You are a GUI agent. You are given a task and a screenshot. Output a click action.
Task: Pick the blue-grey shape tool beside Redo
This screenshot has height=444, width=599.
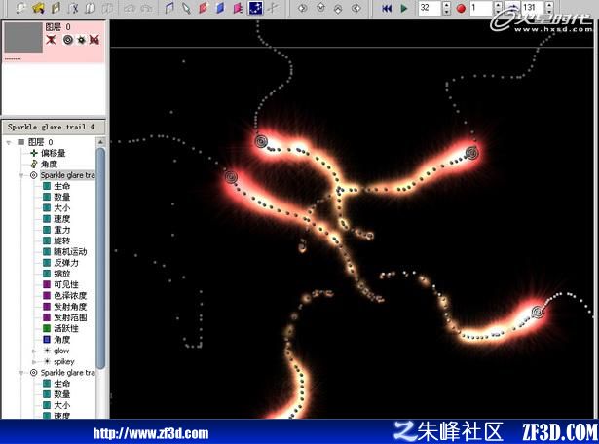168,8
